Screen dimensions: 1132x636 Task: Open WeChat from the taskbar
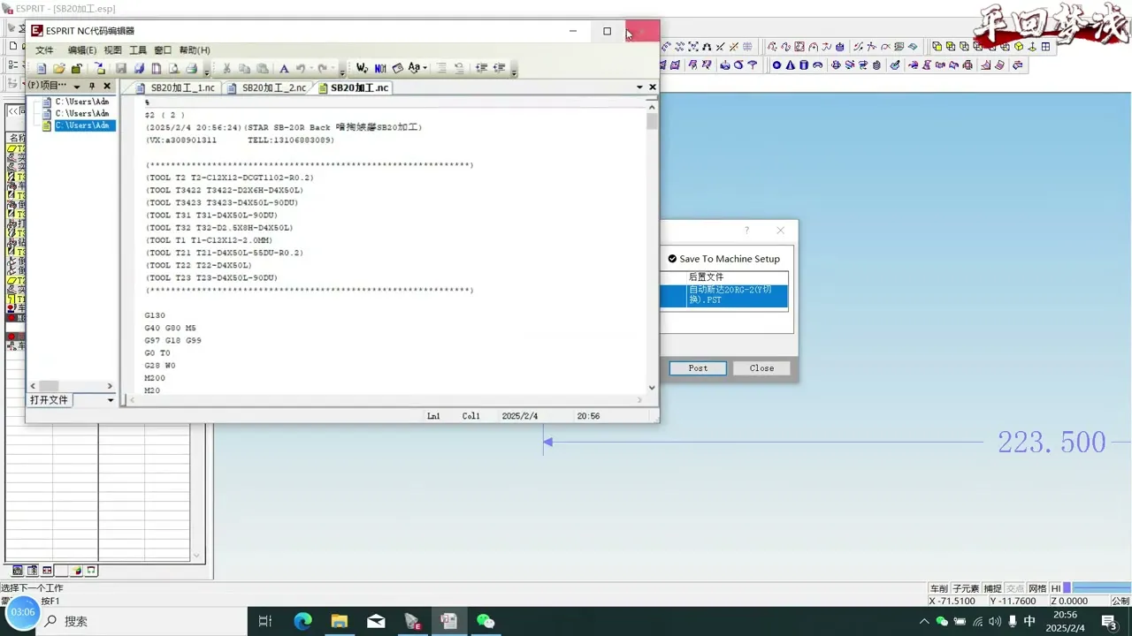(486, 621)
